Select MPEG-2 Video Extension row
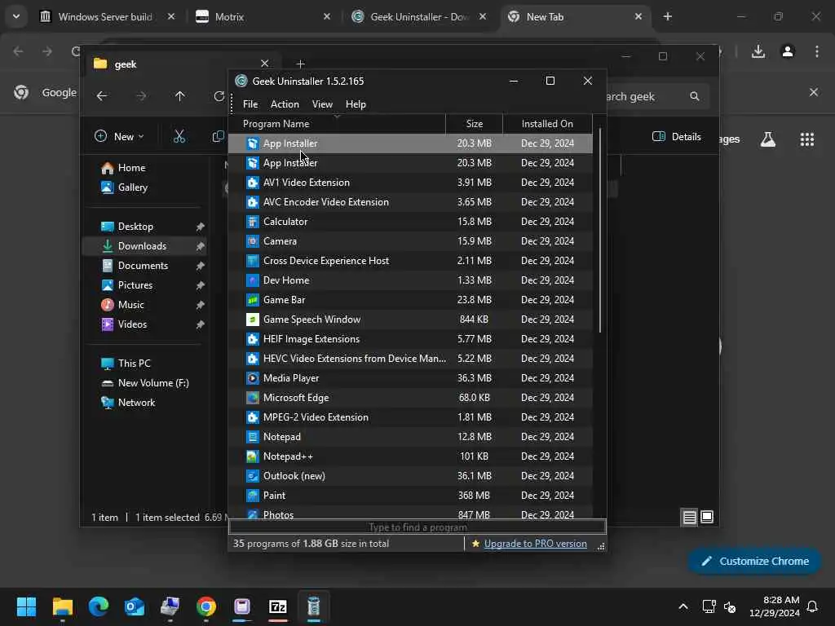The width and height of the screenshot is (835, 626). (x=411, y=417)
